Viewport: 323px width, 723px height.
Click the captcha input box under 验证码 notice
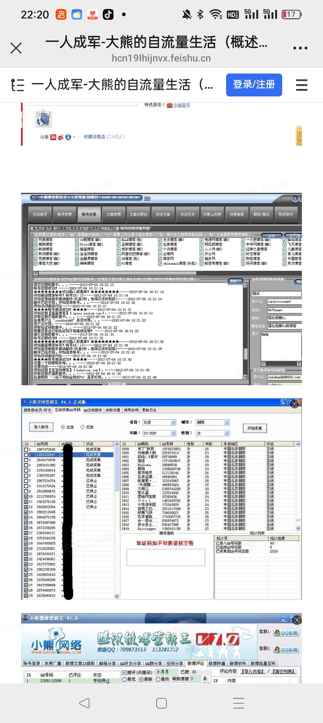pyautogui.click(x=166, y=558)
